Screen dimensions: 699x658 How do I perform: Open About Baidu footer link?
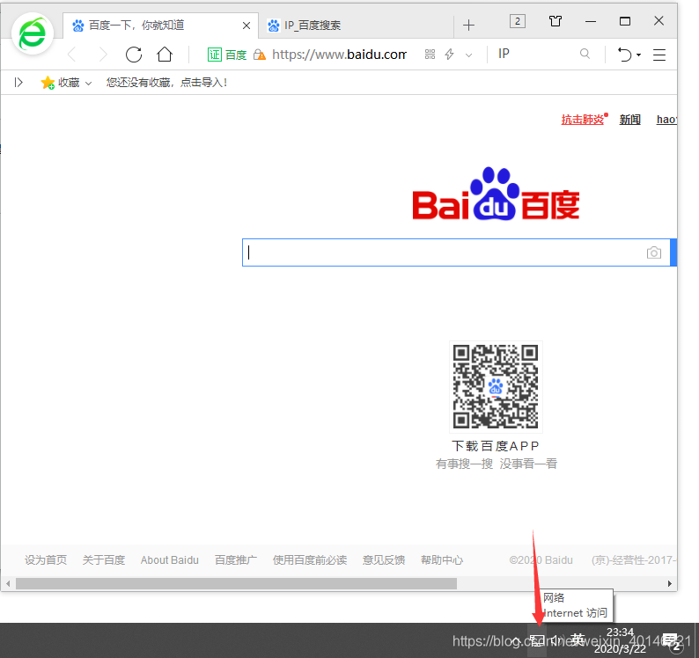[x=169, y=560]
